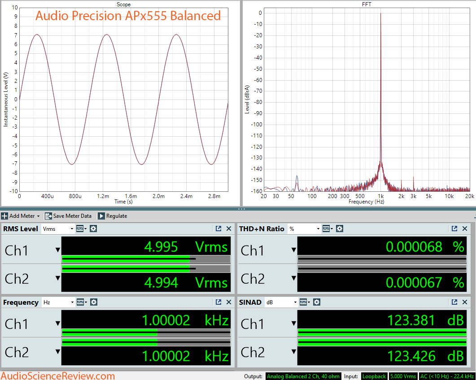The image size is (476, 380).
Task: Click Analog Balanced 2 Ch output setting
Action: 303,376
